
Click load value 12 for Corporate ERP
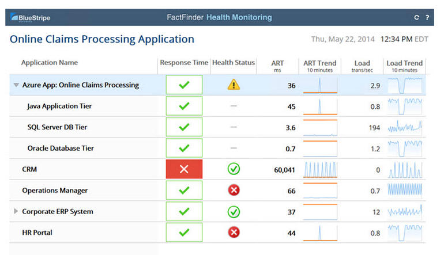pyautogui.click(x=377, y=212)
